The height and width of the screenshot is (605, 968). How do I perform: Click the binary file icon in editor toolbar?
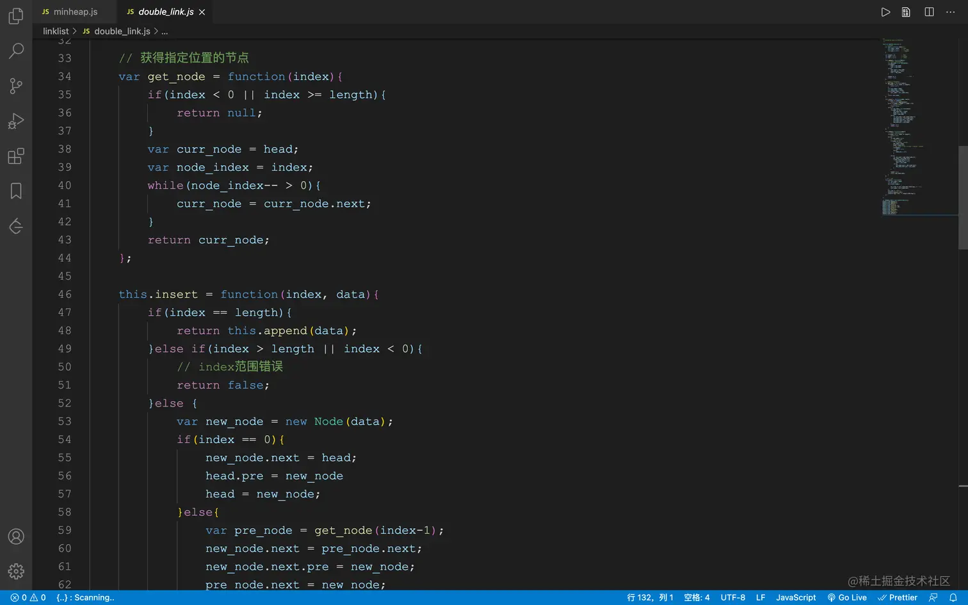pyautogui.click(x=906, y=12)
